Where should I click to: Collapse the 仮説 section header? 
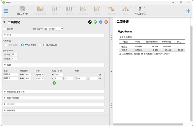click(x=54, y=65)
